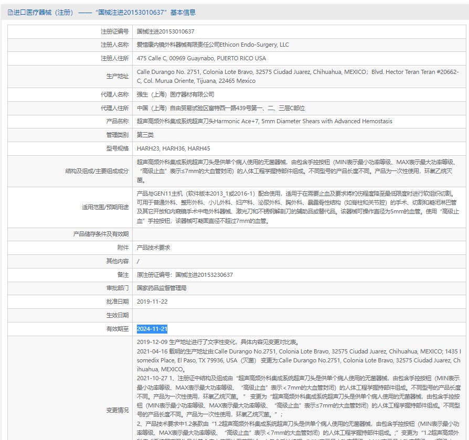Click the 生产地址 label
This screenshot has width=469, height=440.
tap(118, 77)
